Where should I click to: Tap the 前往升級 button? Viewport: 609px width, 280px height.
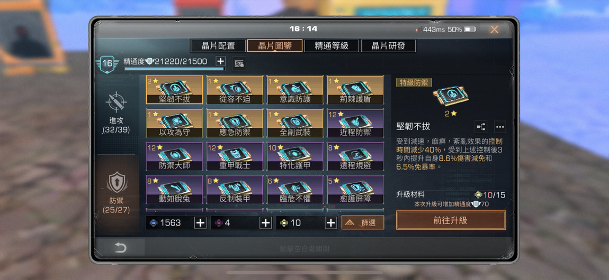point(451,220)
